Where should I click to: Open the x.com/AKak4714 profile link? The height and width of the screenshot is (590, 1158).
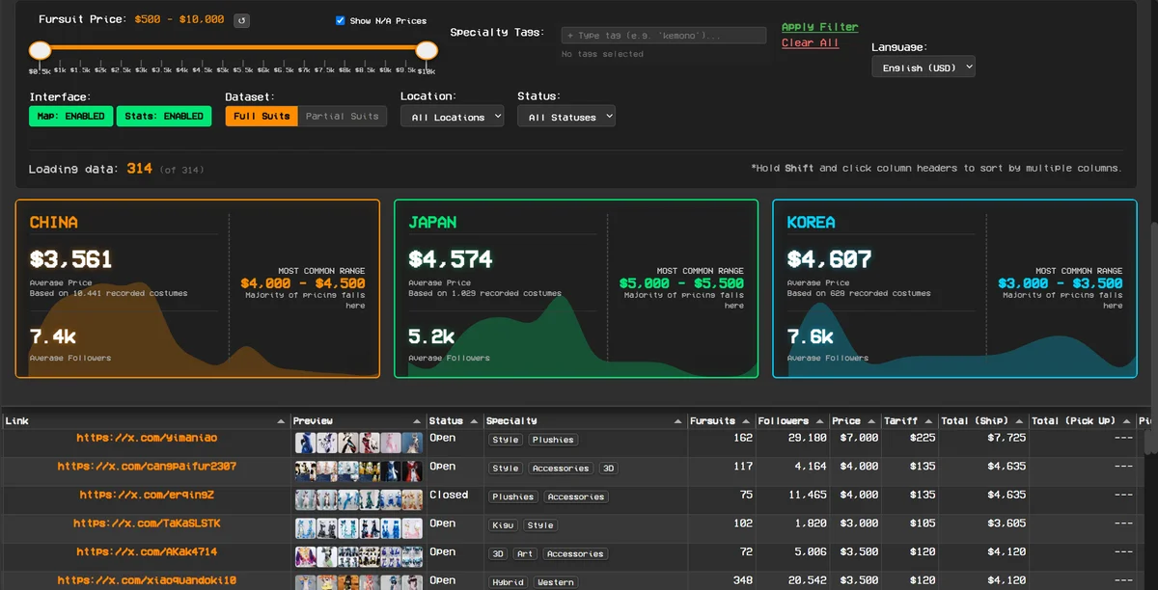coord(147,552)
